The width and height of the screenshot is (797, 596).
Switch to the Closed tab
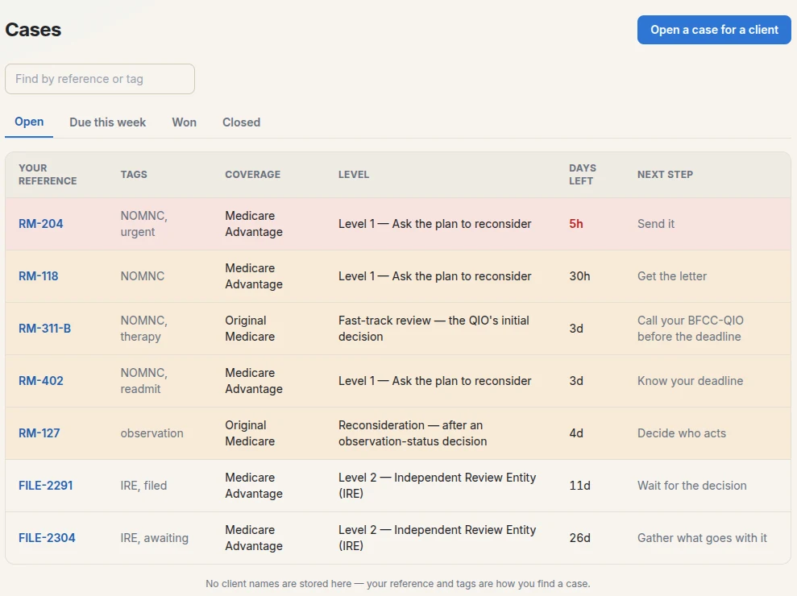tap(242, 122)
